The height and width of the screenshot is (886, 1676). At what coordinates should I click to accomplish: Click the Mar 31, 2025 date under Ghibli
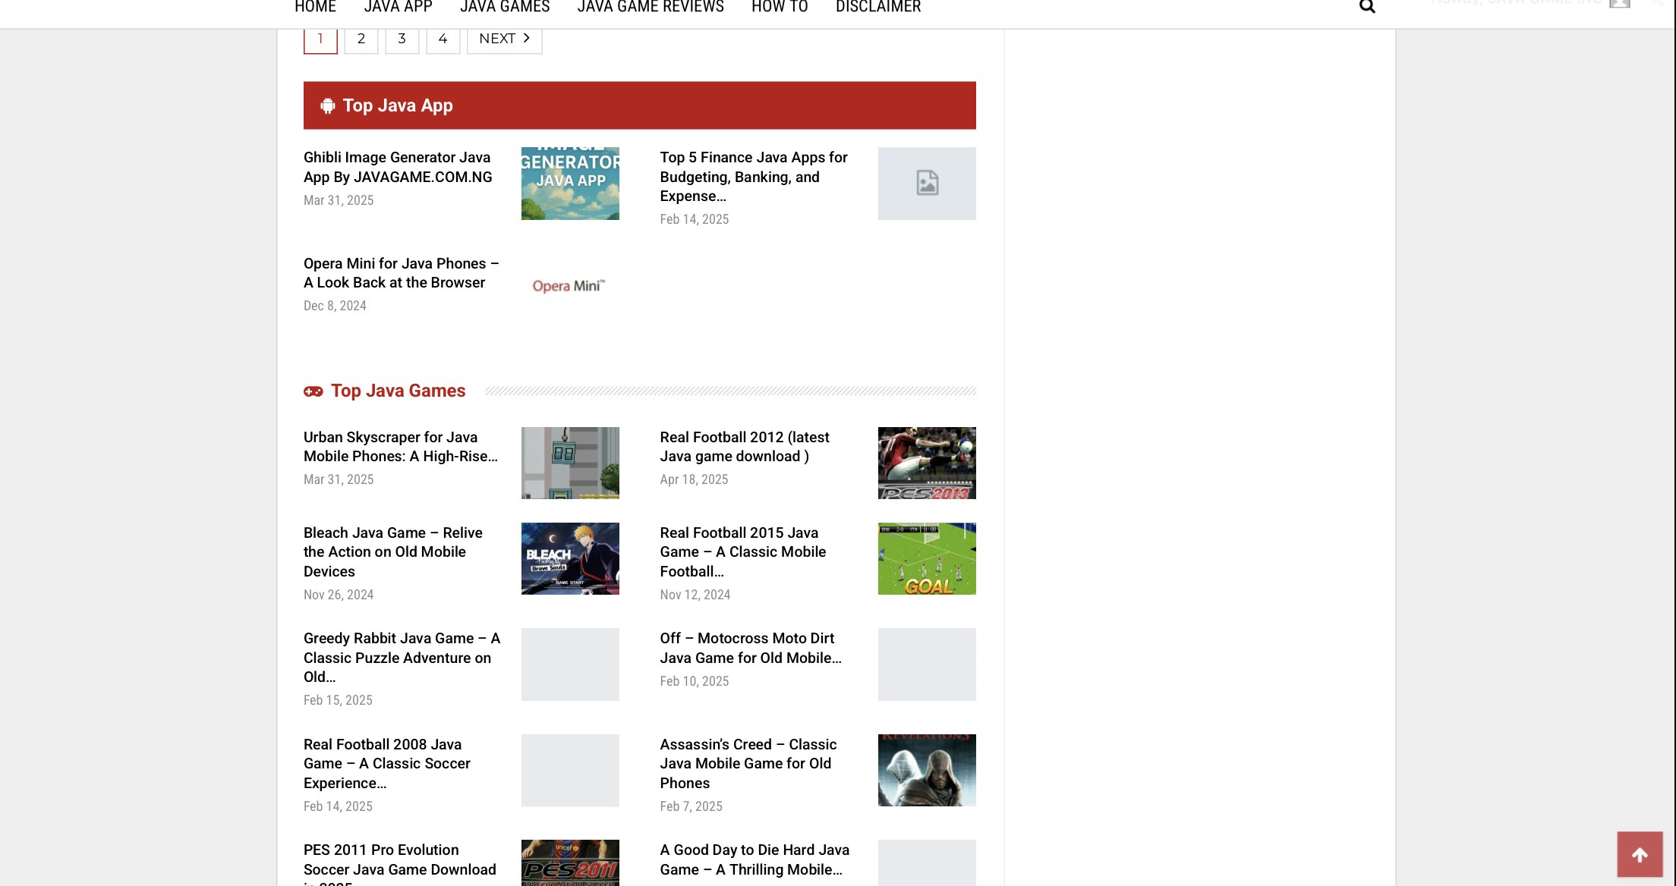pos(339,200)
